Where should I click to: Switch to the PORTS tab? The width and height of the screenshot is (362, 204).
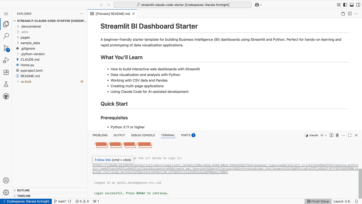pos(186,135)
